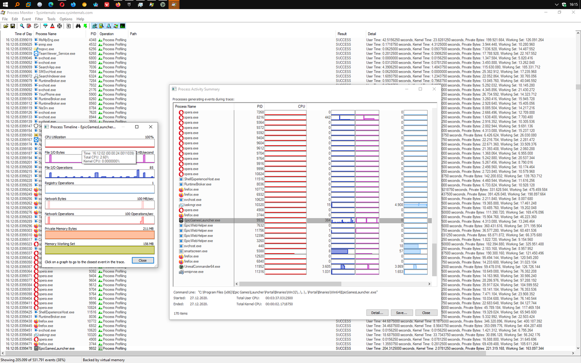Toggle event Capture with the magnifier icon
Viewport: 581px width, 363px height.
point(22,26)
